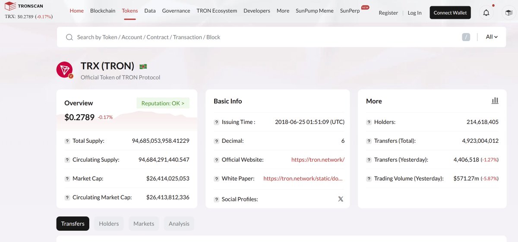Open the tron.network official website link
The width and height of the screenshot is (518, 242).
[x=318, y=160]
